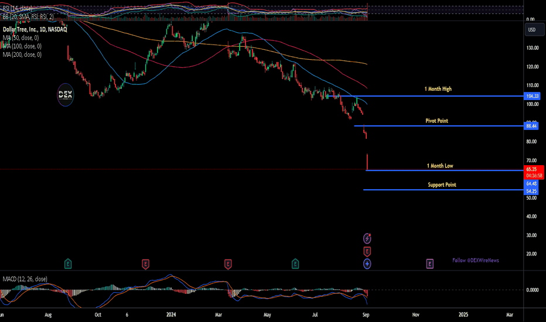Viewport: 546px width, 322px height.
Task: Click the 110.00 price axis value
Action: (533, 85)
